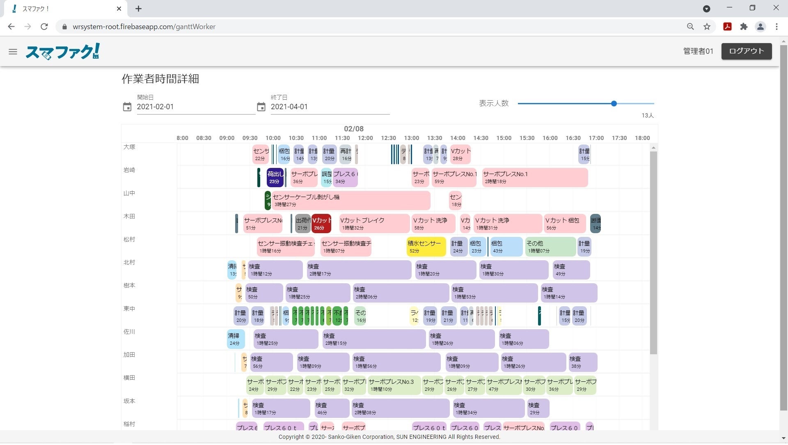Screen dimensions: 788x445
Task: Open the hamburger navigation menu
Action: click(x=13, y=52)
